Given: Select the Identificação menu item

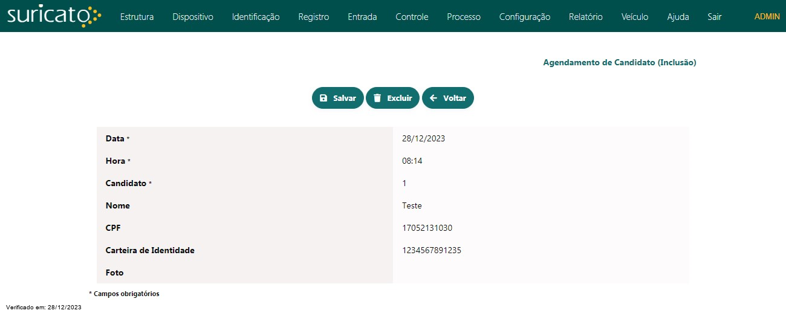Looking at the screenshot, I should tap(256, 17).
